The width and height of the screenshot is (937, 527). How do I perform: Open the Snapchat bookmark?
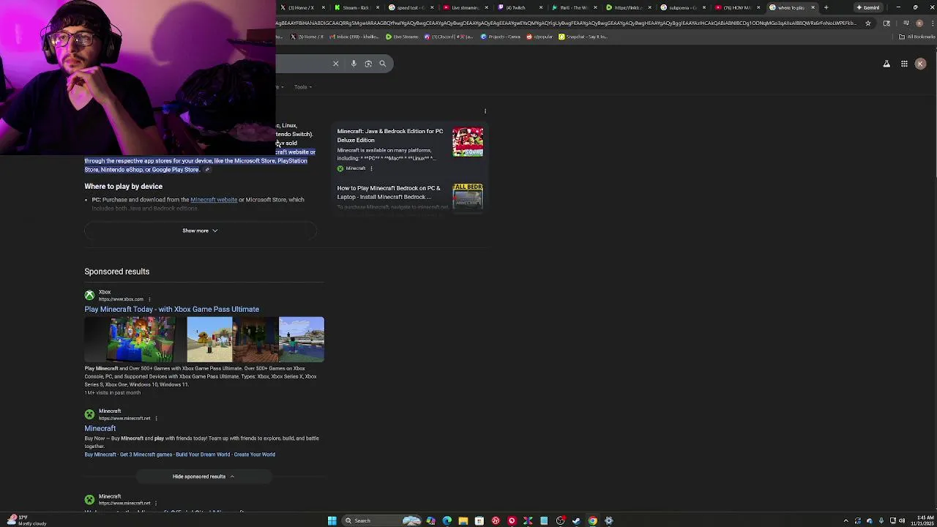tap(583, 37)
